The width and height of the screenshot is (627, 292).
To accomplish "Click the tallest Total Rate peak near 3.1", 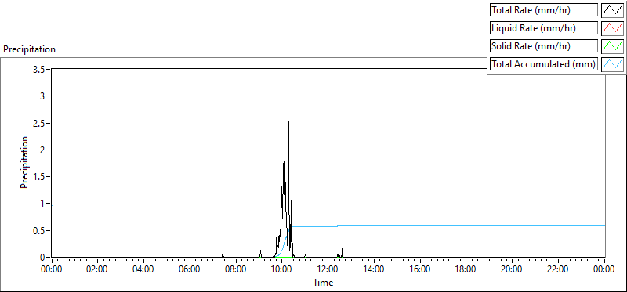I will pyautogui.click(x=288, y=91).
